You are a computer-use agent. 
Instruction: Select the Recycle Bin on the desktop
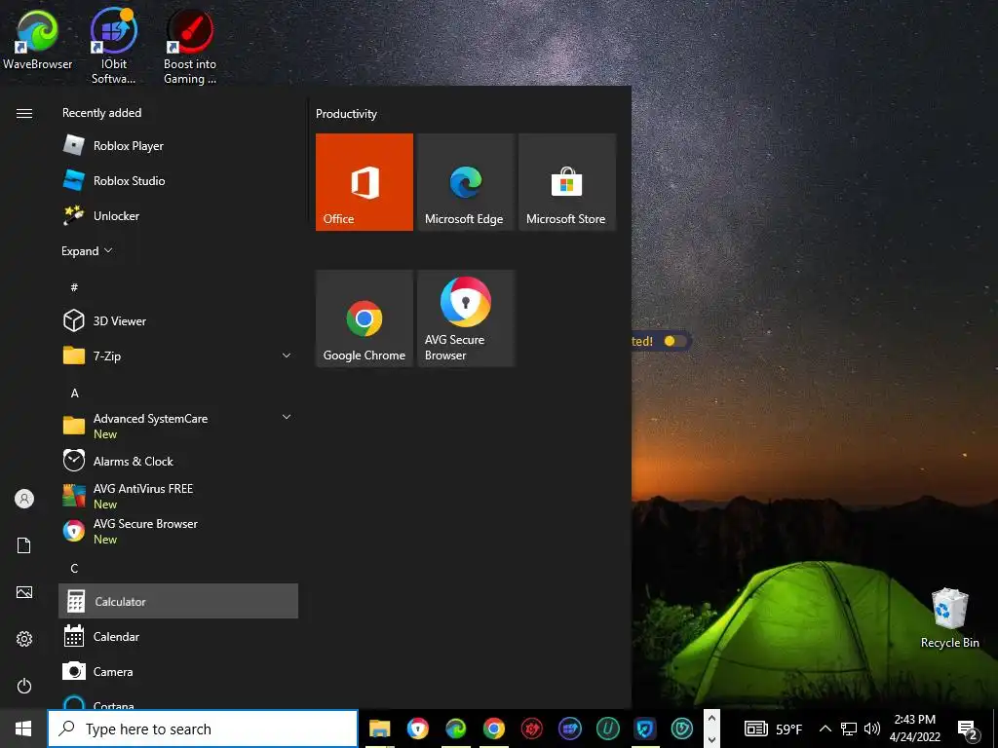point(949,618)
